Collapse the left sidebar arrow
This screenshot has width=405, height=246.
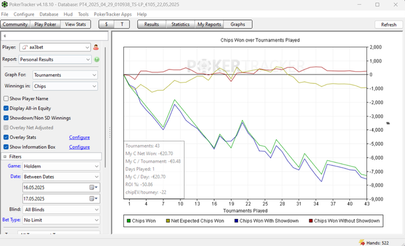(4, 36)
